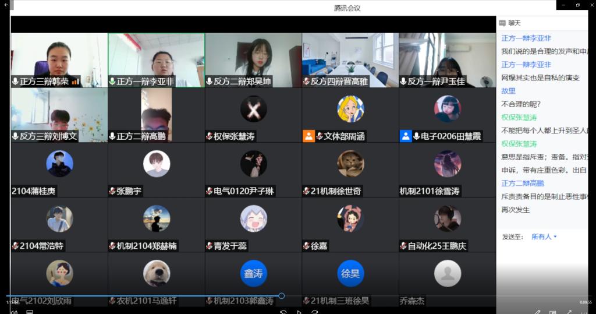Click the orange host badge next to 文体部周涵

[x=308, y=136]
